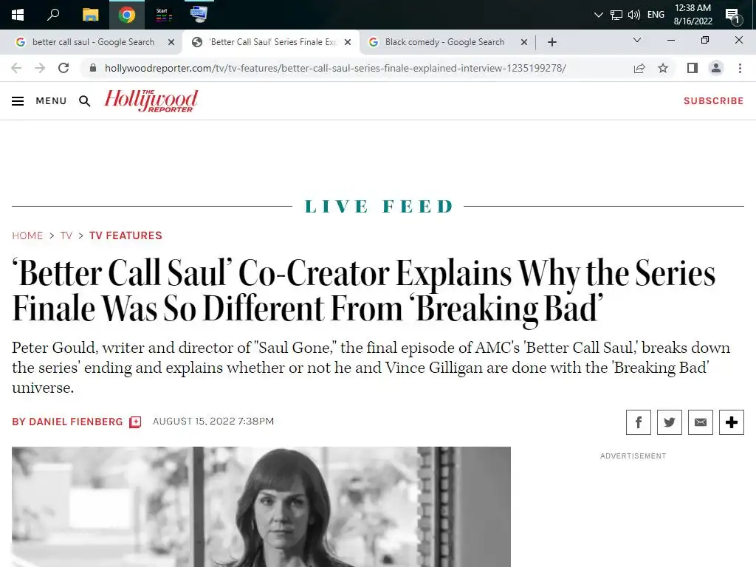The height and width of the screenshot is (567, 756).
Task: Open the tab search dropdown chevron
Action: [x=637, y=40]
